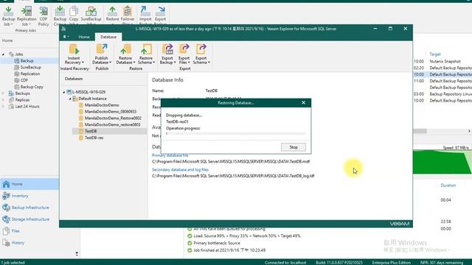The width and height of the screenshot is (472, 265).
Task: Click Connected to: localhost in status bar
Action: pyautogui.click(x=285, y=263)
